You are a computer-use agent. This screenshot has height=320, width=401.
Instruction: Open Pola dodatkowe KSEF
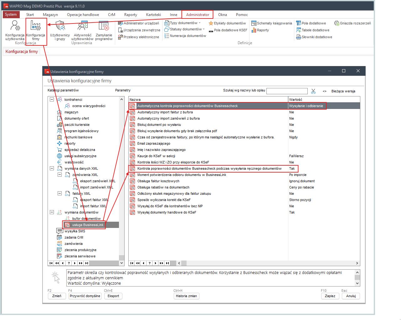tap(228, 30)
